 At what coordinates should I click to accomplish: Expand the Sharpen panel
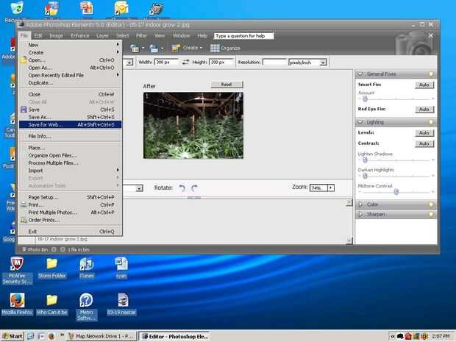360,214
